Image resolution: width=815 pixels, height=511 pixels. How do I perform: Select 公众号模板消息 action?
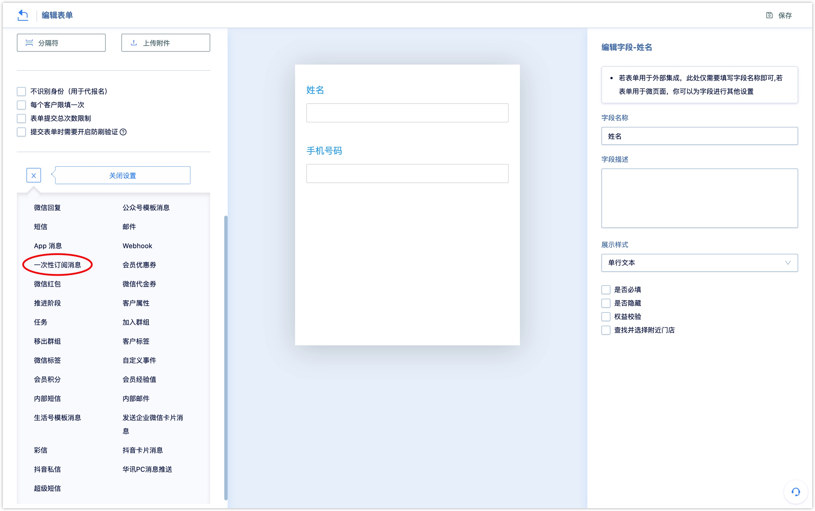point(146,207)
